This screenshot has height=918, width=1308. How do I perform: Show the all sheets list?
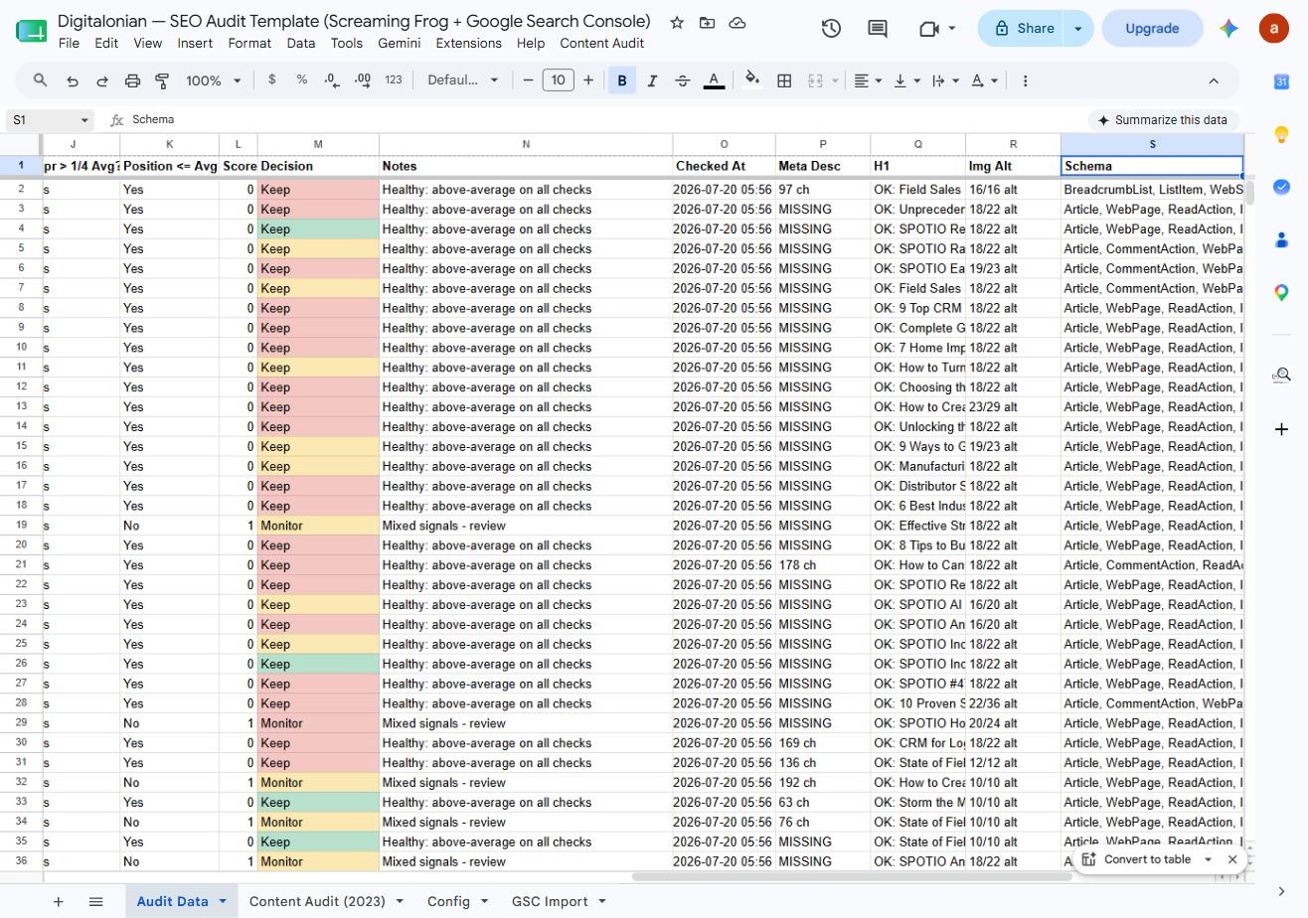pyautogui.click(x=95, y=902)
